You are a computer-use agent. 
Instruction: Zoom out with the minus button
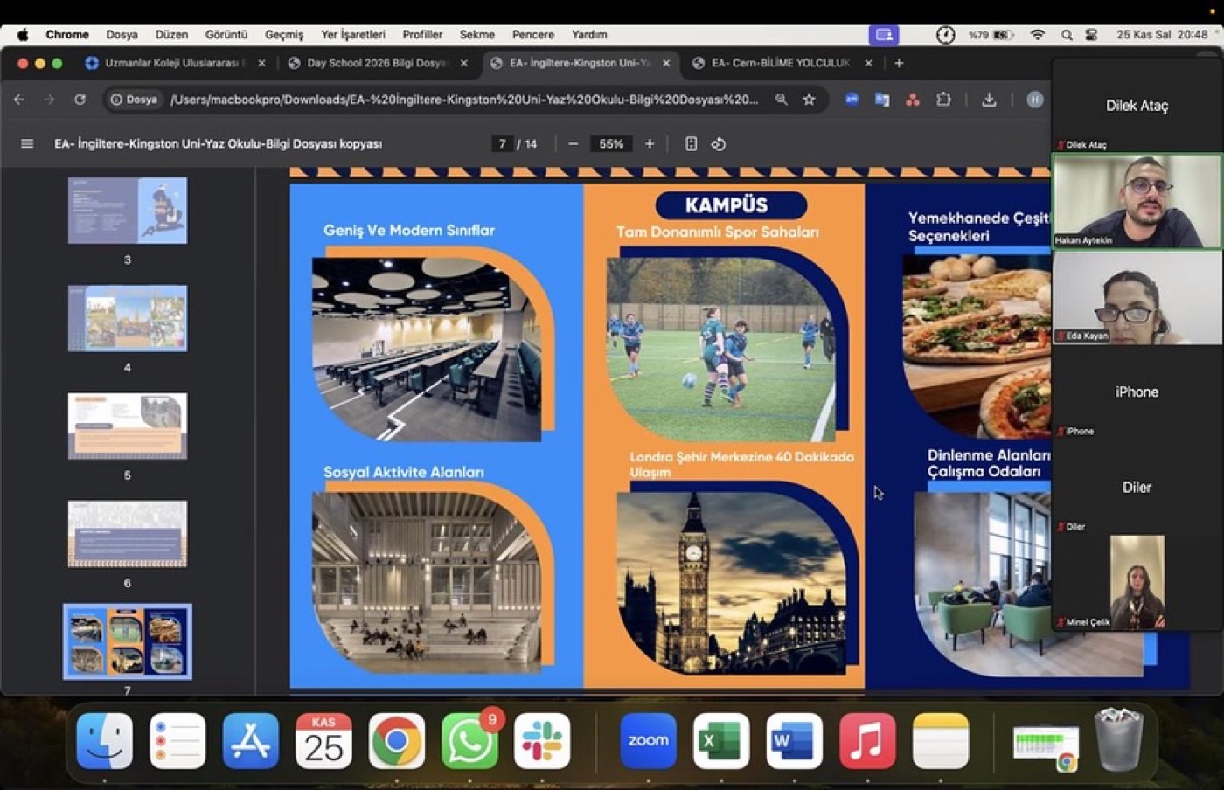[573, 143]
